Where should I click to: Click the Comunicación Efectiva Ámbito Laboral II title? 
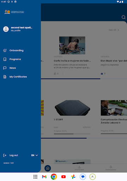[x=114, y=121]
